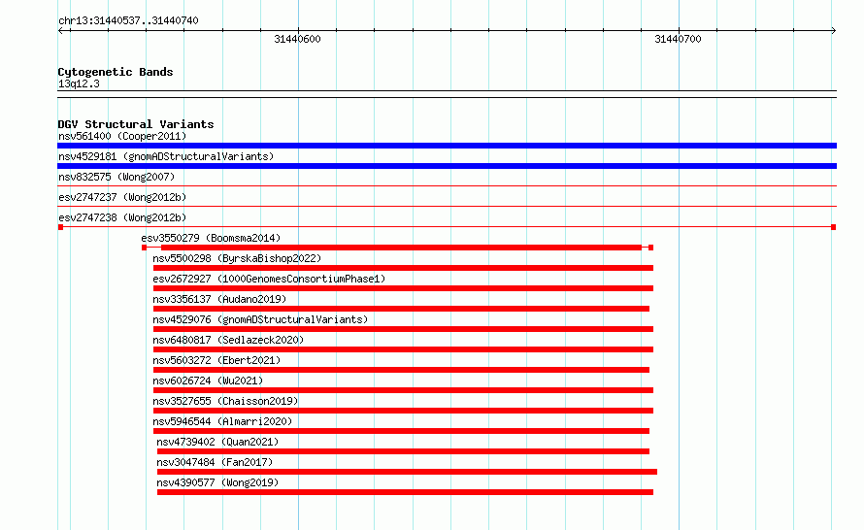Screen dimensions: 864x530
Task: Select the red bar under nsv3047484 Fan2017
Action: click(x=407, y=472)
